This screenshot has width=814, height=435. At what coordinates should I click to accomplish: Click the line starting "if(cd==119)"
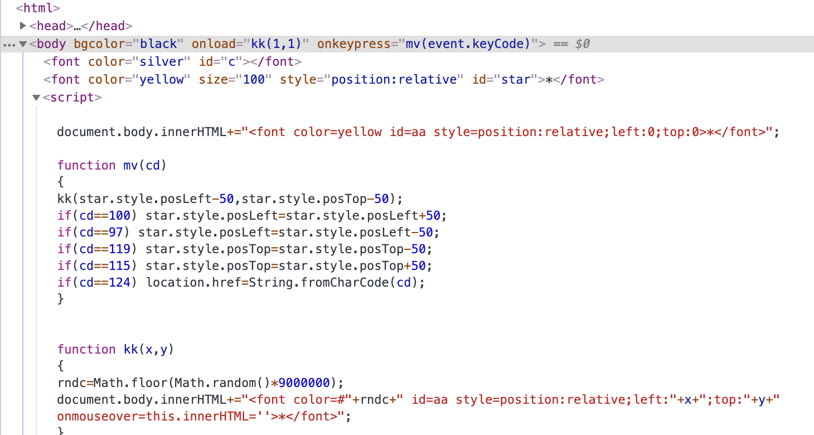pyautogui.click(x=245, y=249)
